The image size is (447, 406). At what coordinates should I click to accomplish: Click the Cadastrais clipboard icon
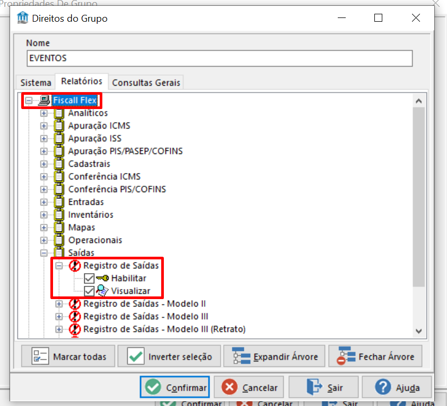(59, 164)
